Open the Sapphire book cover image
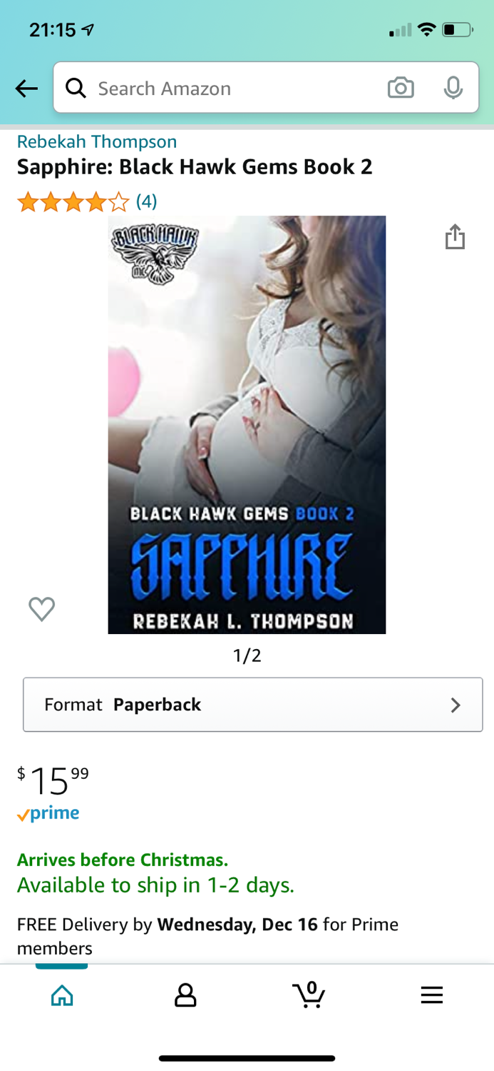 [x=247, y=425]
